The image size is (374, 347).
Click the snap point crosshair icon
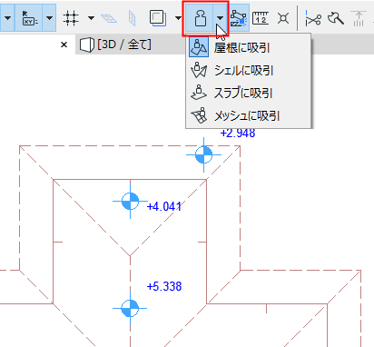click(x=283, y=18)
